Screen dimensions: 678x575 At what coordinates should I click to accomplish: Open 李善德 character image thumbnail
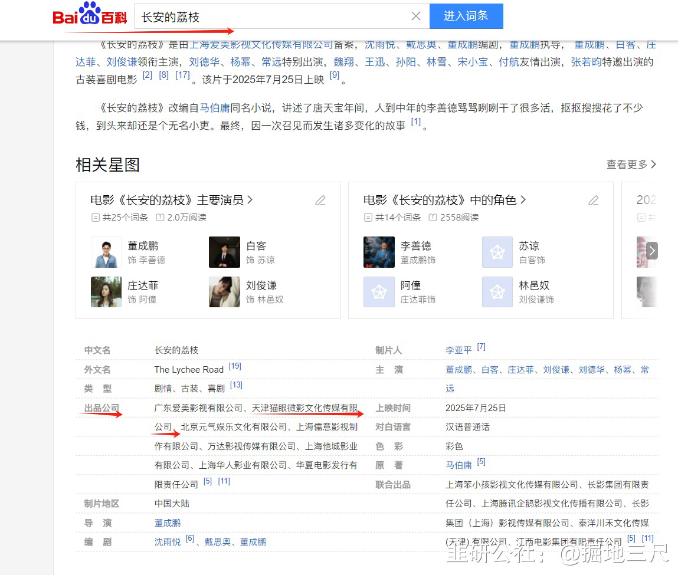[x=379, y=252]
